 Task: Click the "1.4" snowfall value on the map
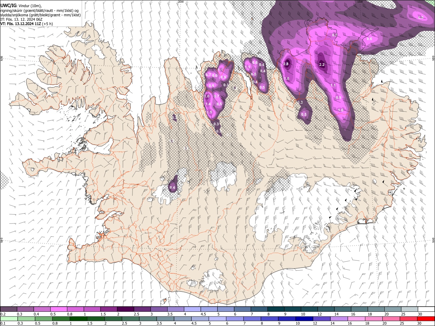[208, 104]
